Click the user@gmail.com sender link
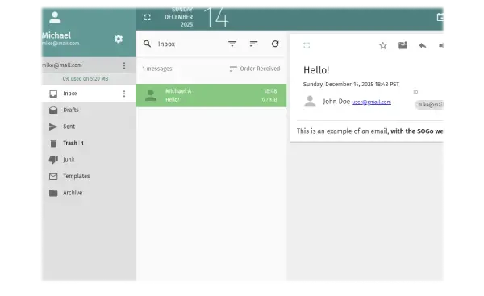 (x=371, y=102)
